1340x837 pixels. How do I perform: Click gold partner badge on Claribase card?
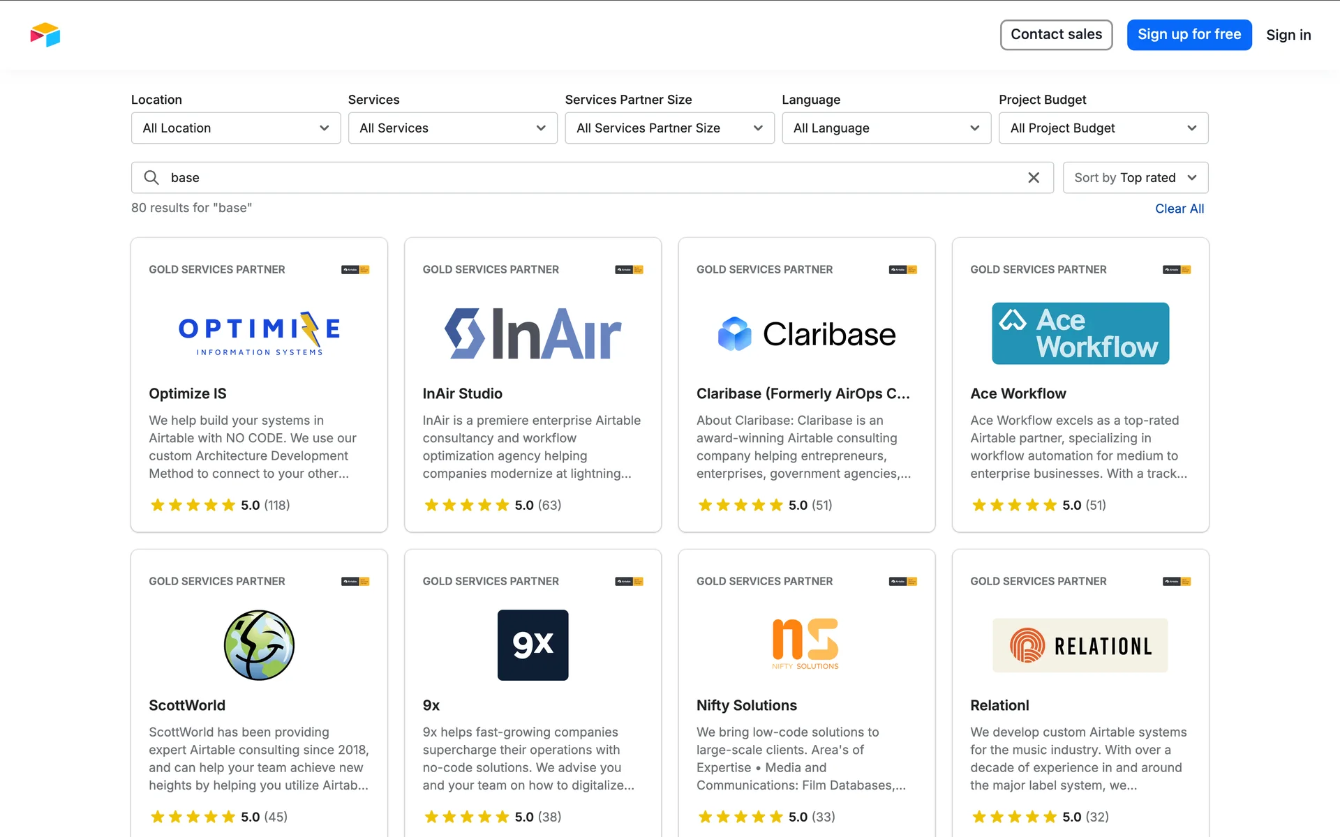click(x=902, y=270)
